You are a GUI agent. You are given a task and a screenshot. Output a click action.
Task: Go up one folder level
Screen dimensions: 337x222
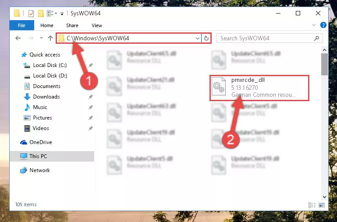[50, 38]
